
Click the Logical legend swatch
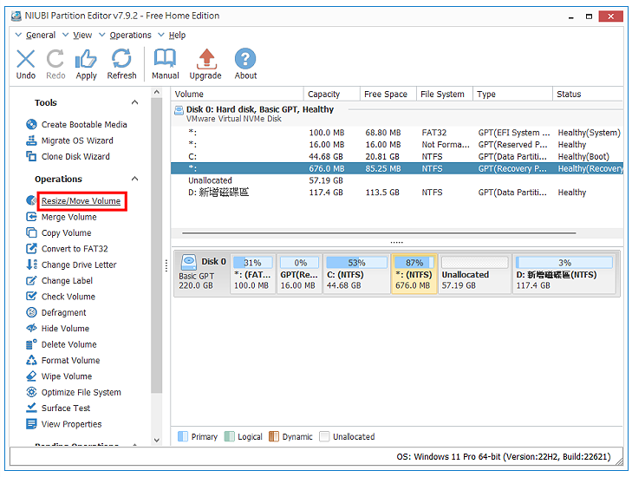click(x=230, y=437)
